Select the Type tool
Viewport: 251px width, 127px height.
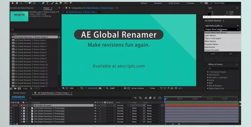point(47,3)
